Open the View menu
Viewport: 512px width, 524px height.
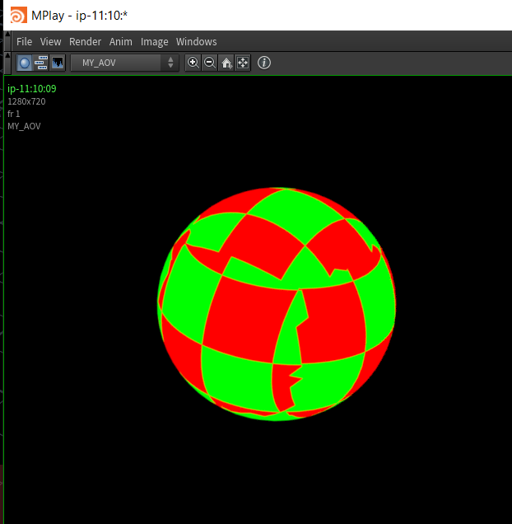tap(50, 42)
